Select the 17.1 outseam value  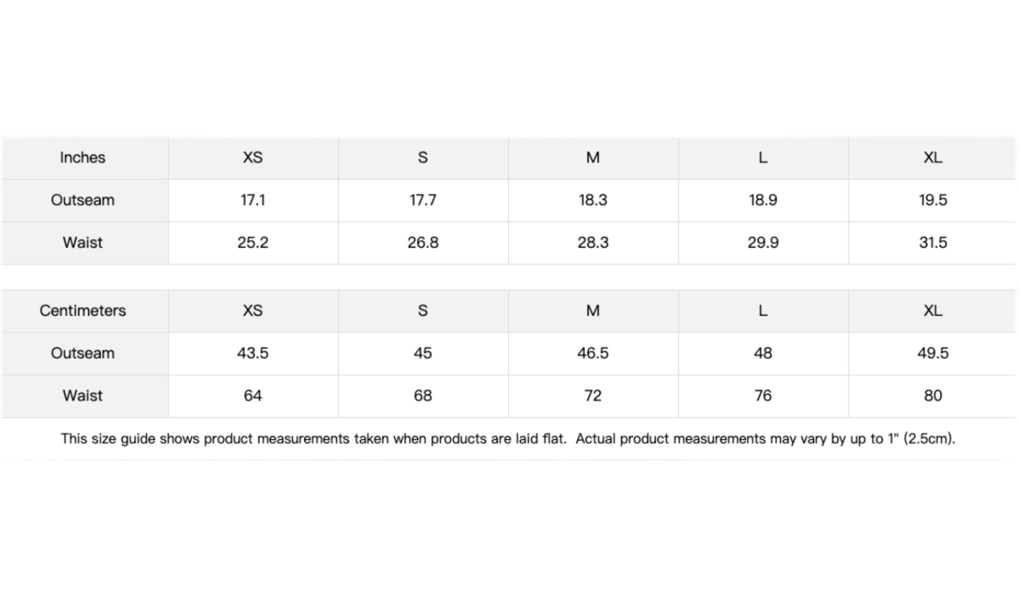pos(252,200)
